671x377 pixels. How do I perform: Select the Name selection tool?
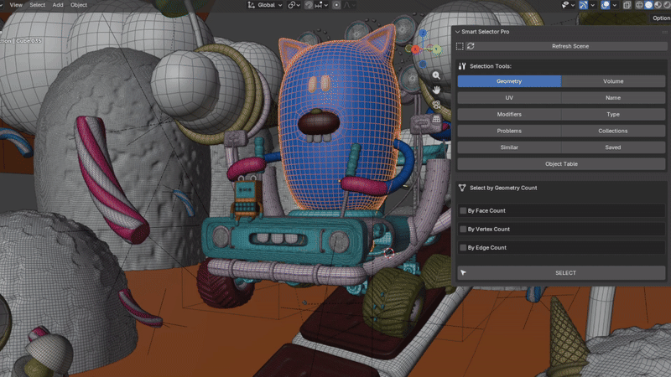(613, 98)
